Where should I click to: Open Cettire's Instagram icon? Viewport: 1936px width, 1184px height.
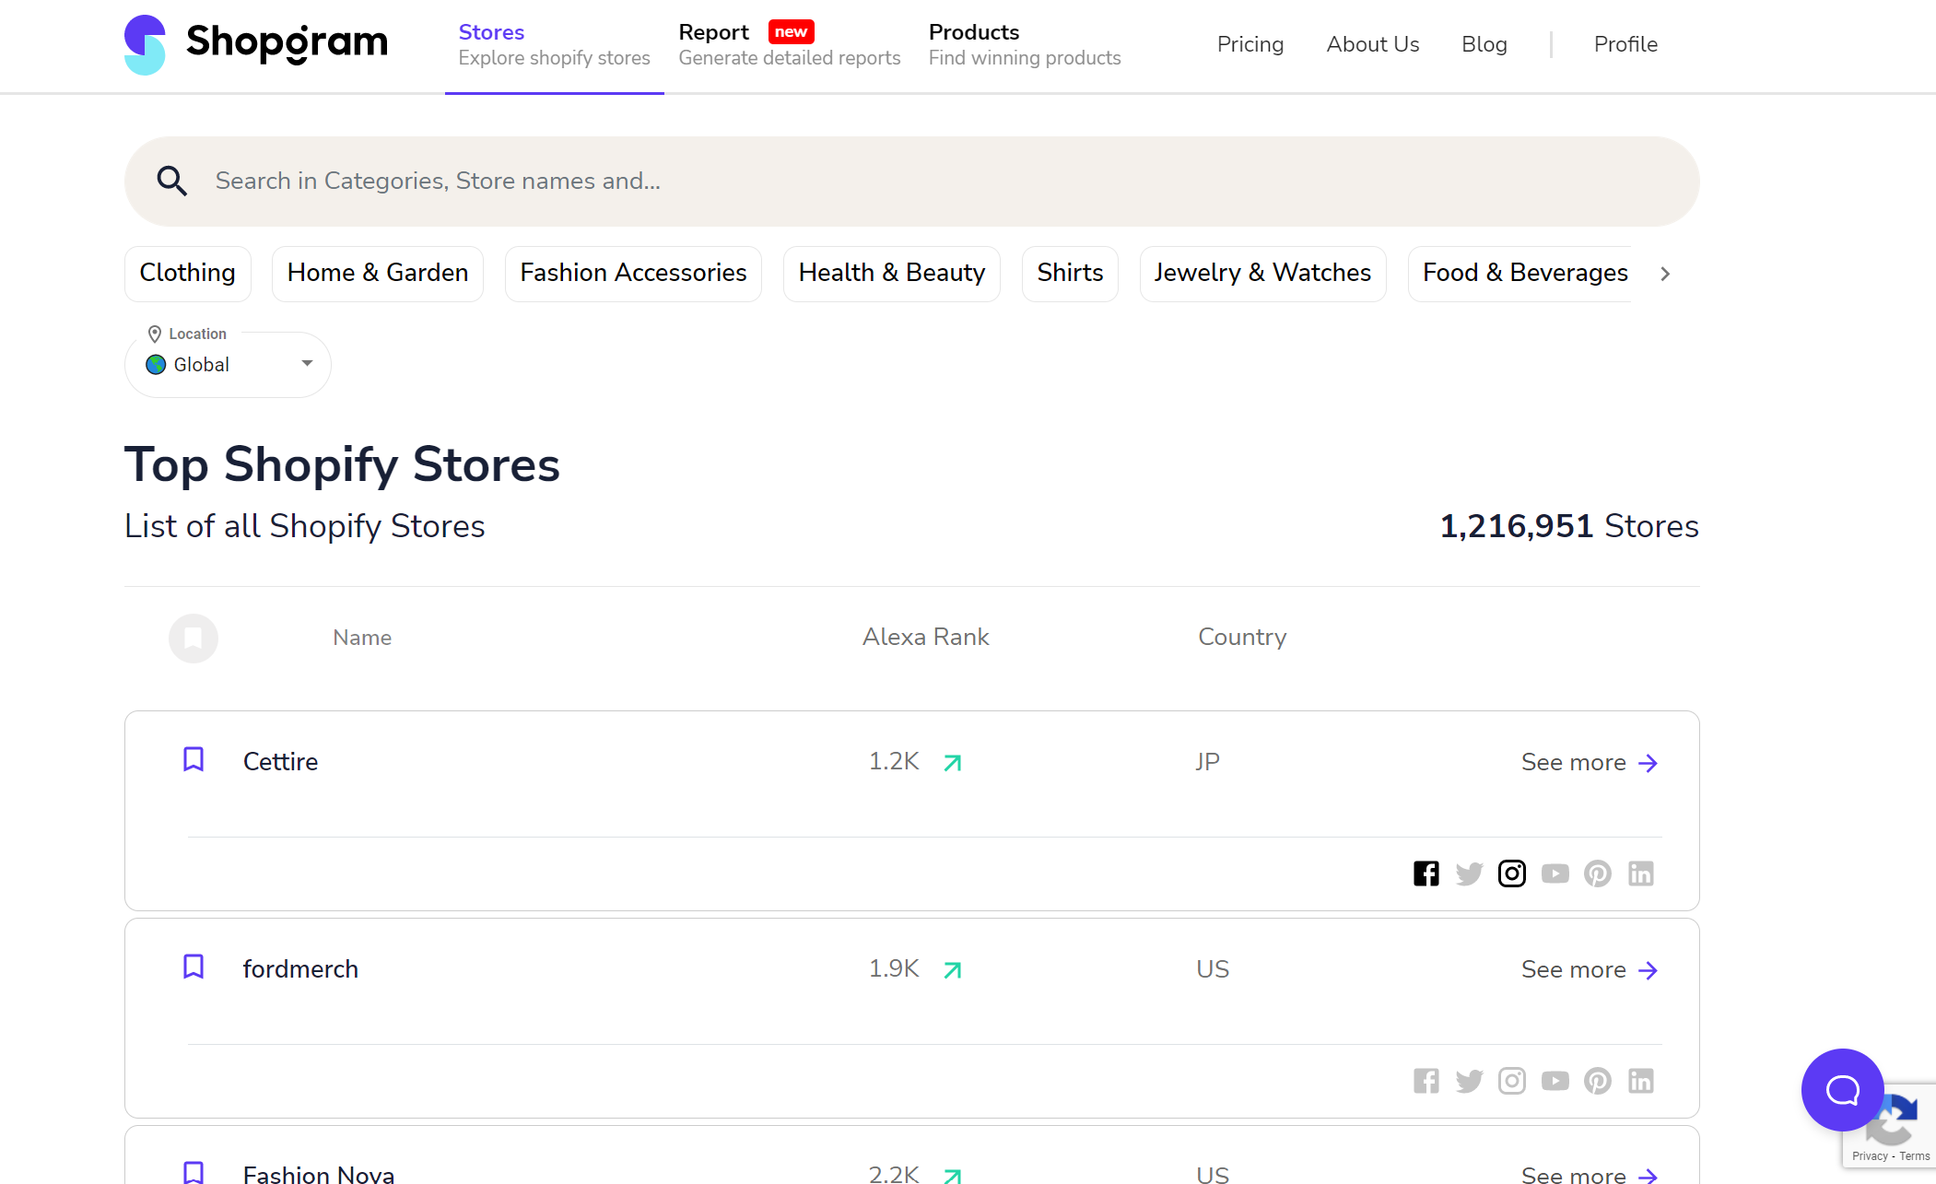click(x=1512, y=873)
